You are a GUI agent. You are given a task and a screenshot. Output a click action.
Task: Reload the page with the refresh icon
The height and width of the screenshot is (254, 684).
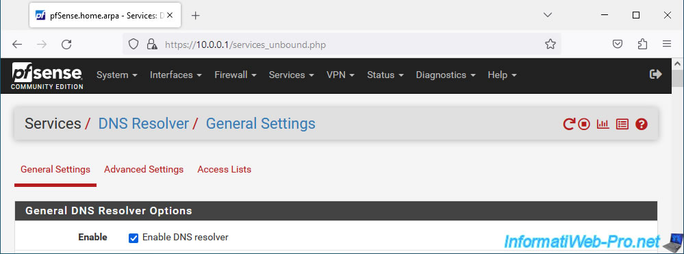(x=66, y=44)
